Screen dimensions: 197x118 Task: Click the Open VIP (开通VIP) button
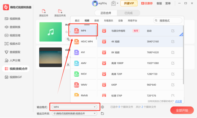pos(129,3)
